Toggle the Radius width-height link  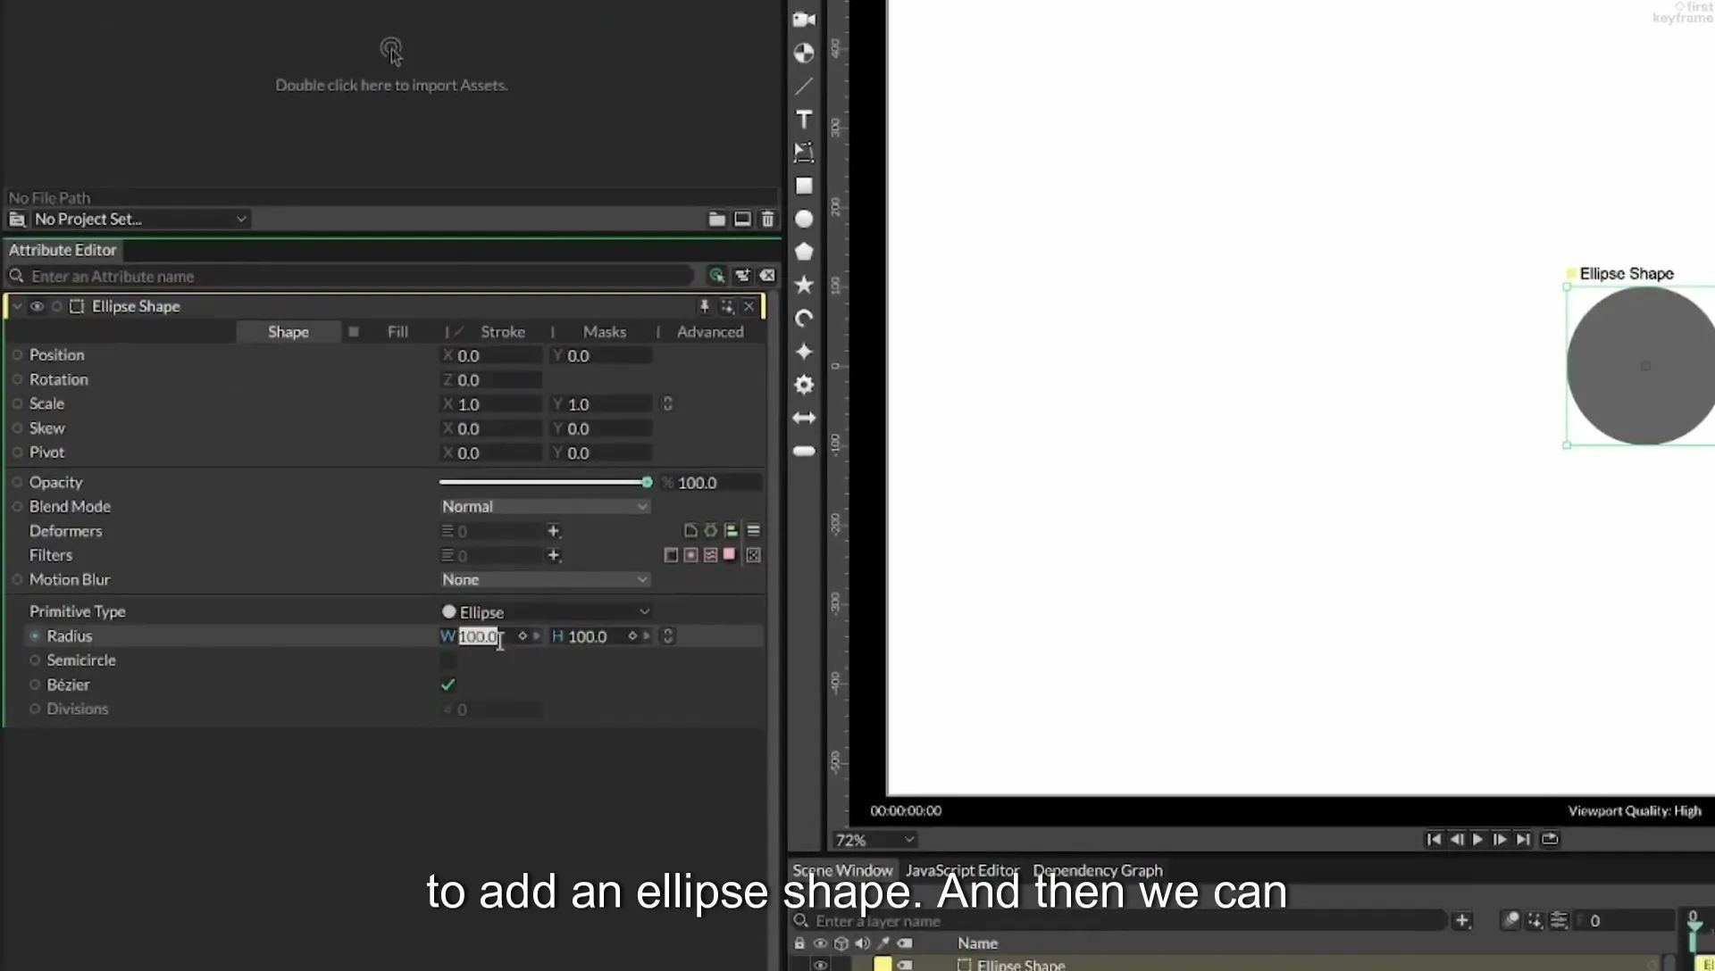tap(667, 636)
